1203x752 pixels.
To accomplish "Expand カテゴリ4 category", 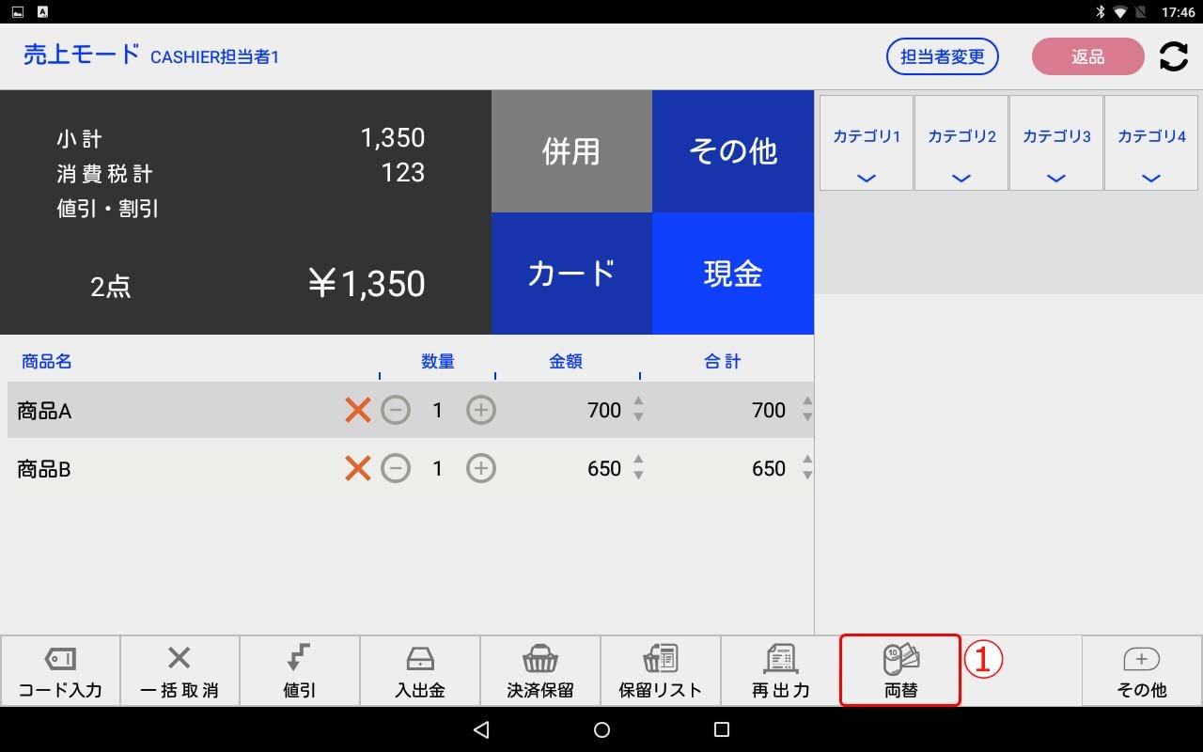I will coord(1151,143).
